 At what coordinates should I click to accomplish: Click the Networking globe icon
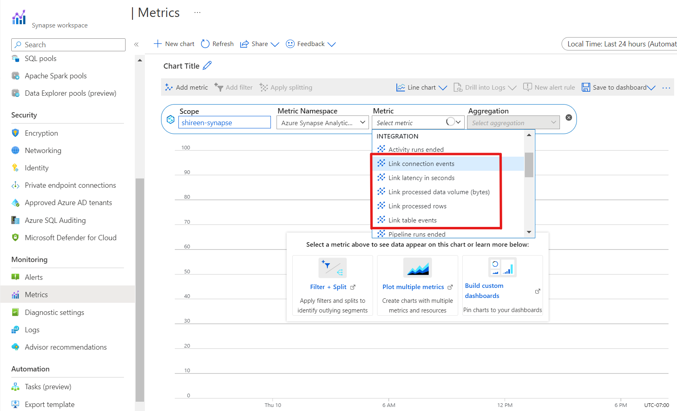(x=15, y=150)
